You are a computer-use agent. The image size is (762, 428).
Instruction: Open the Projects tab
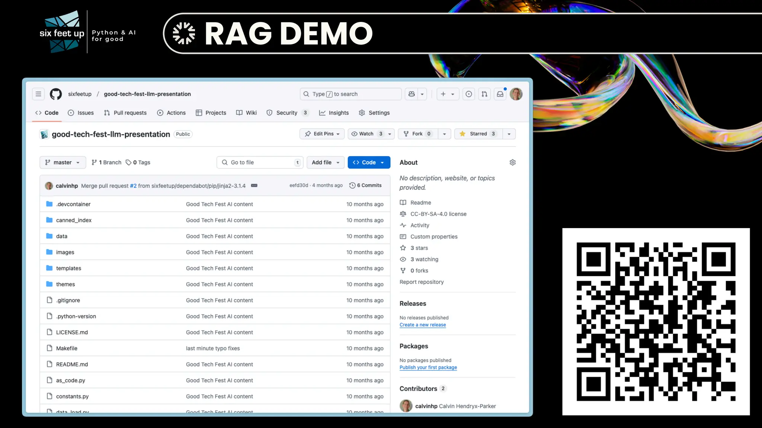[211, 113]
